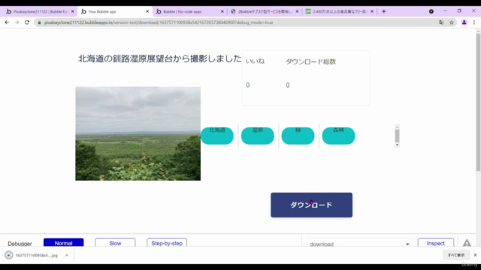This screenshot has height=270, width=481.
Task: Click the ダウンロード総数 label
Action: point(310,61)
